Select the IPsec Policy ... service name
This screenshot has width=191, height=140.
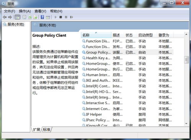click(98, 120)
